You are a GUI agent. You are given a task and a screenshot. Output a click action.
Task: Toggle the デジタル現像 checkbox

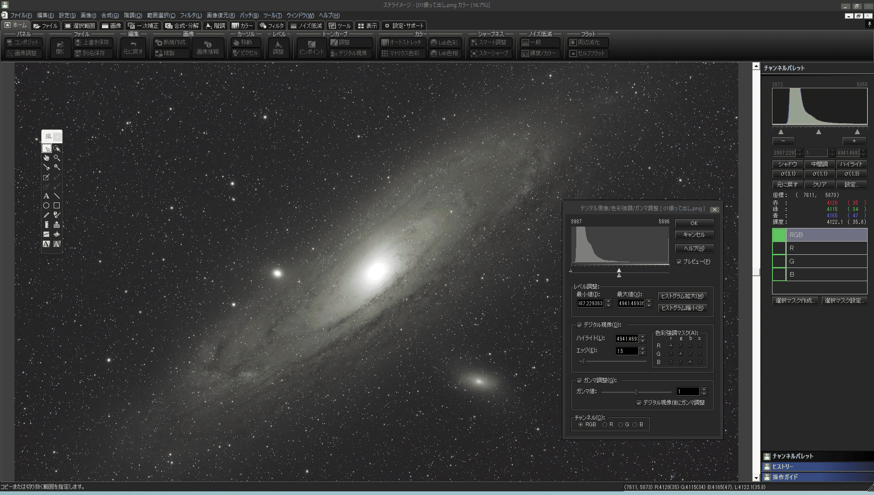pos(579,325)
